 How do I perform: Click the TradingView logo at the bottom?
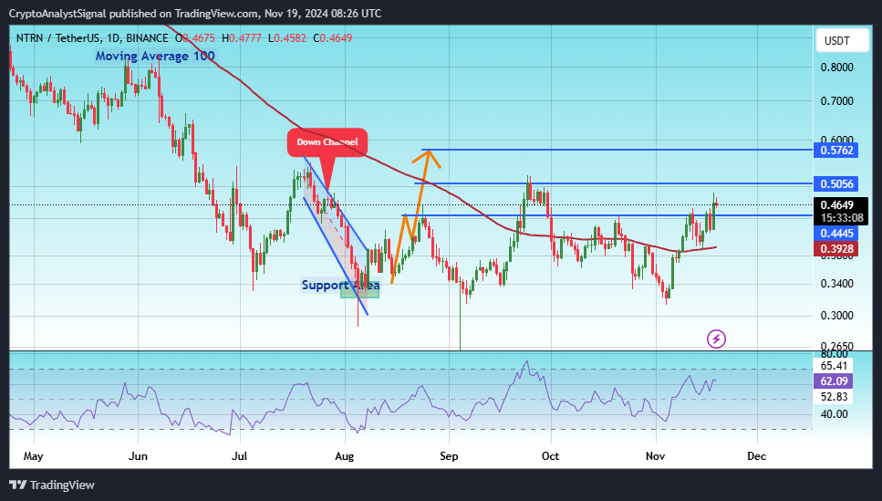coord(52,485)
